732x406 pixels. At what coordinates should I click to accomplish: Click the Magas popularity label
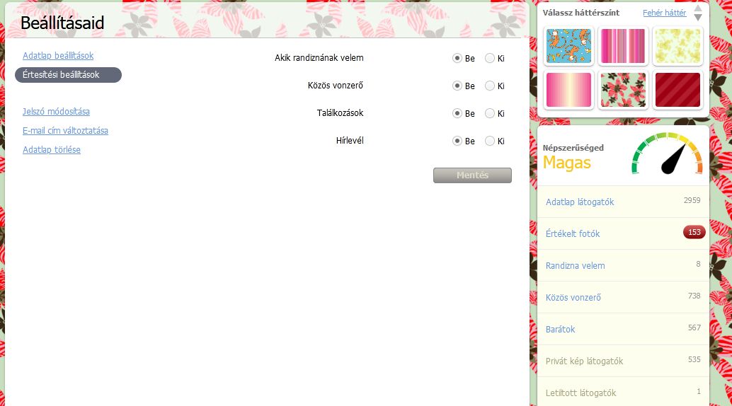(567, 163)
